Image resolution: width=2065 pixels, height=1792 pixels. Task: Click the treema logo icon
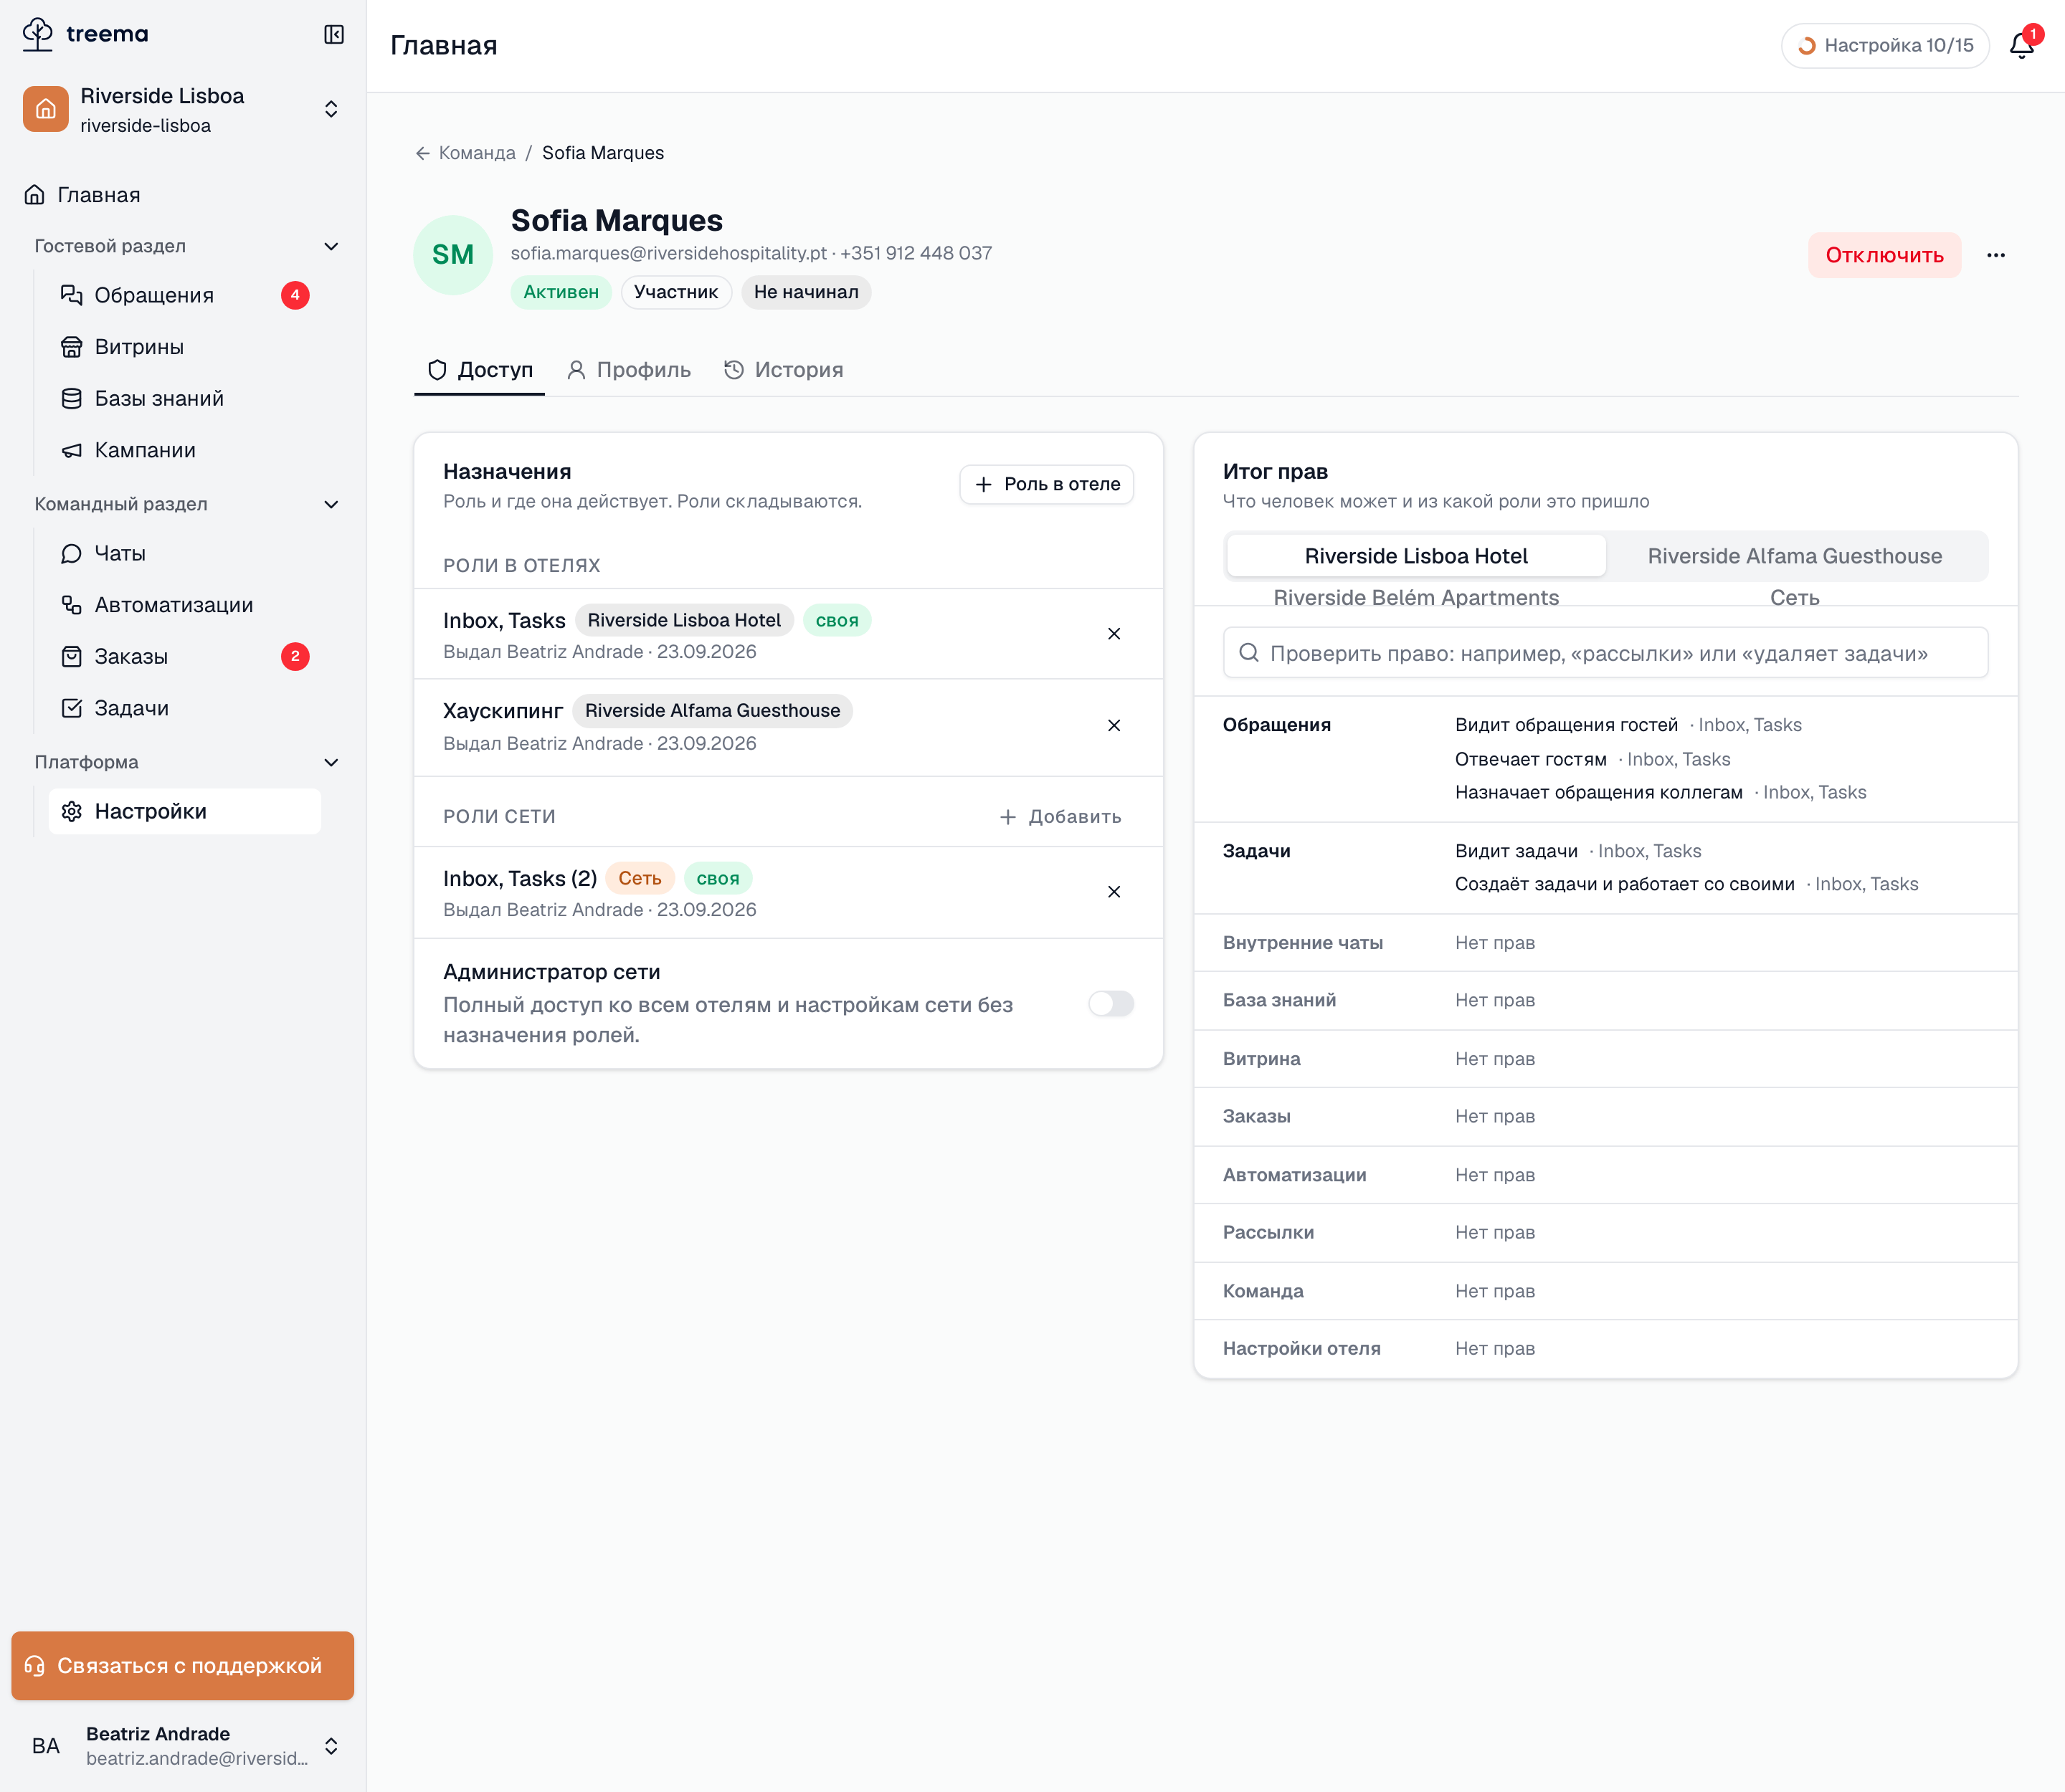click(x=38, y=34)
